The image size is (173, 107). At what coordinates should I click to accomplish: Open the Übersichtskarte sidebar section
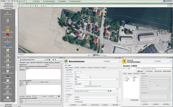click(x=8, y=106)
